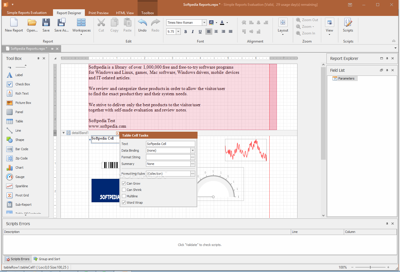The image size is (400, 272).
Task: Toggle Bold font formatting
Action: (186, 32)
